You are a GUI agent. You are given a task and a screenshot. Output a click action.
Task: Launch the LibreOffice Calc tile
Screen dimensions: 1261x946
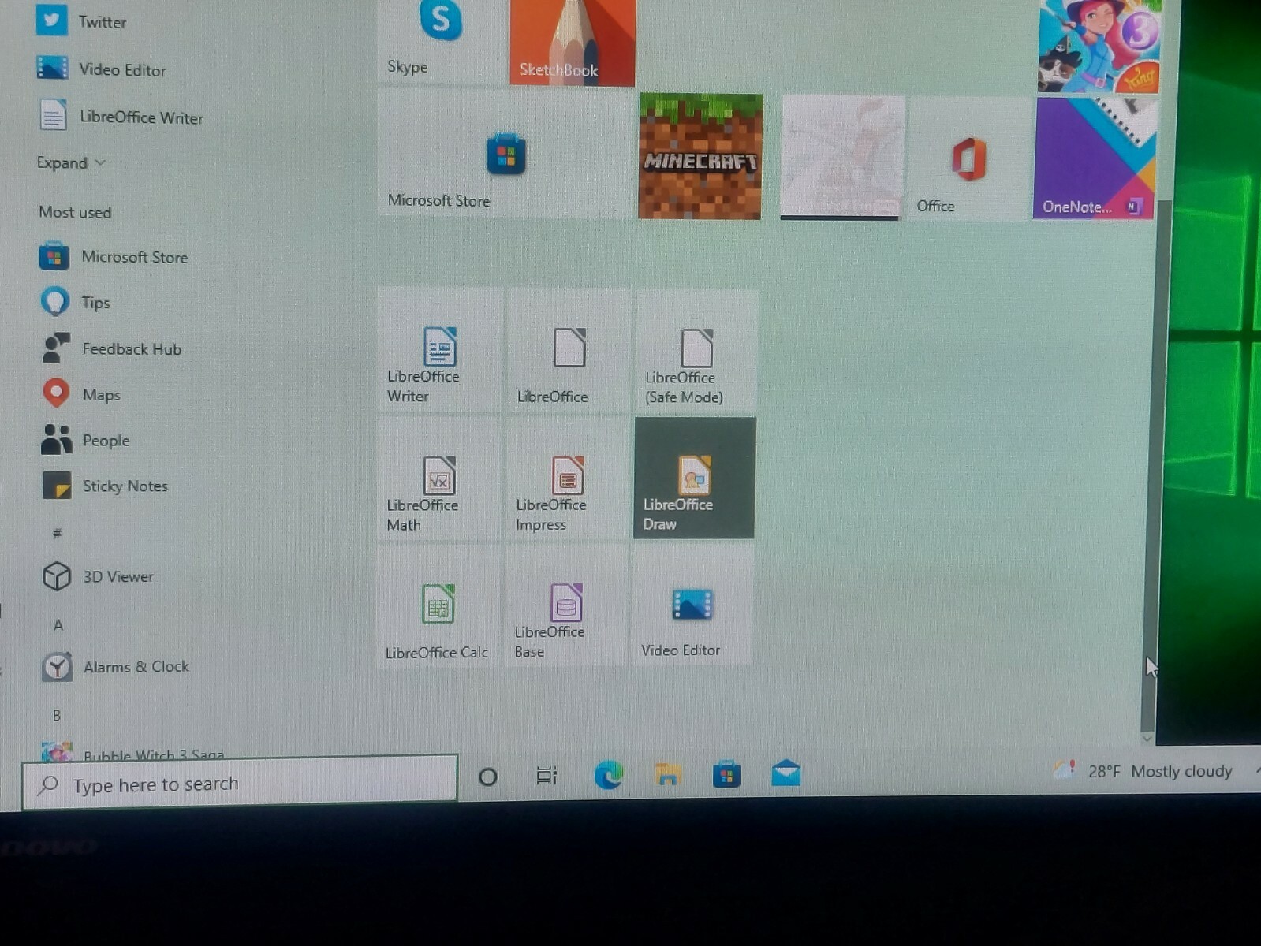[x=438, y=607]
